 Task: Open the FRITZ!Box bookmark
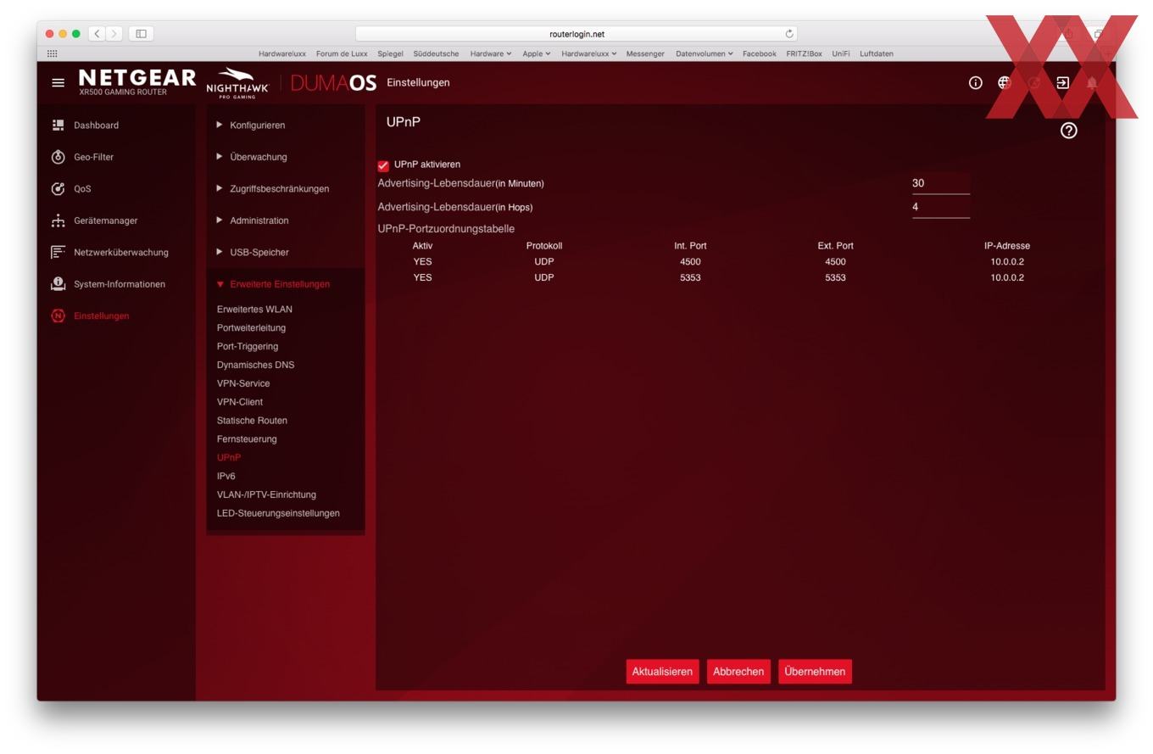(804, 53)
